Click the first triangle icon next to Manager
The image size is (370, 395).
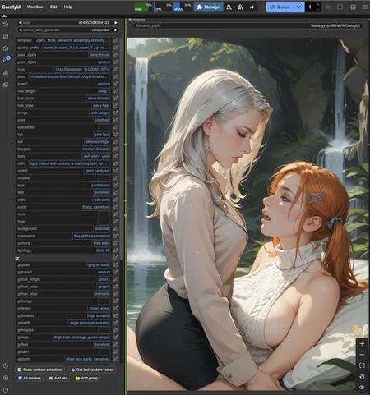tap(229, 7)
